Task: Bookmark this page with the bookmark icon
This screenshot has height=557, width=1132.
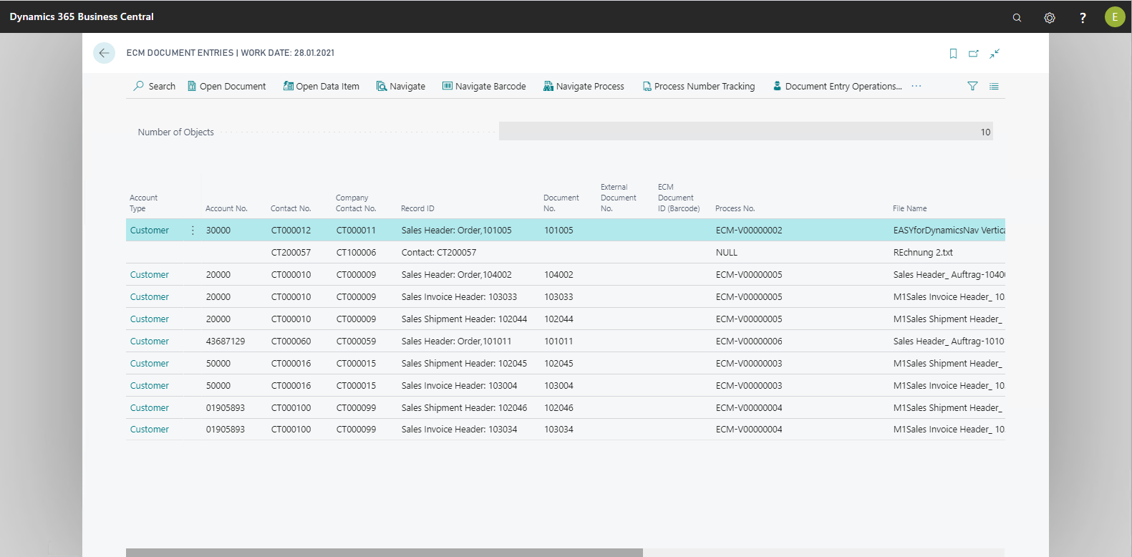Action: pyautogui.click(x=953, y=54)
